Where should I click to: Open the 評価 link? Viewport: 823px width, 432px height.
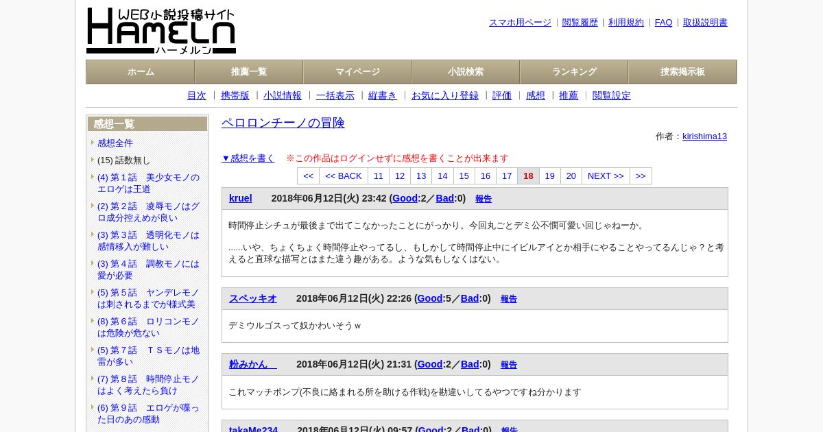502,96
